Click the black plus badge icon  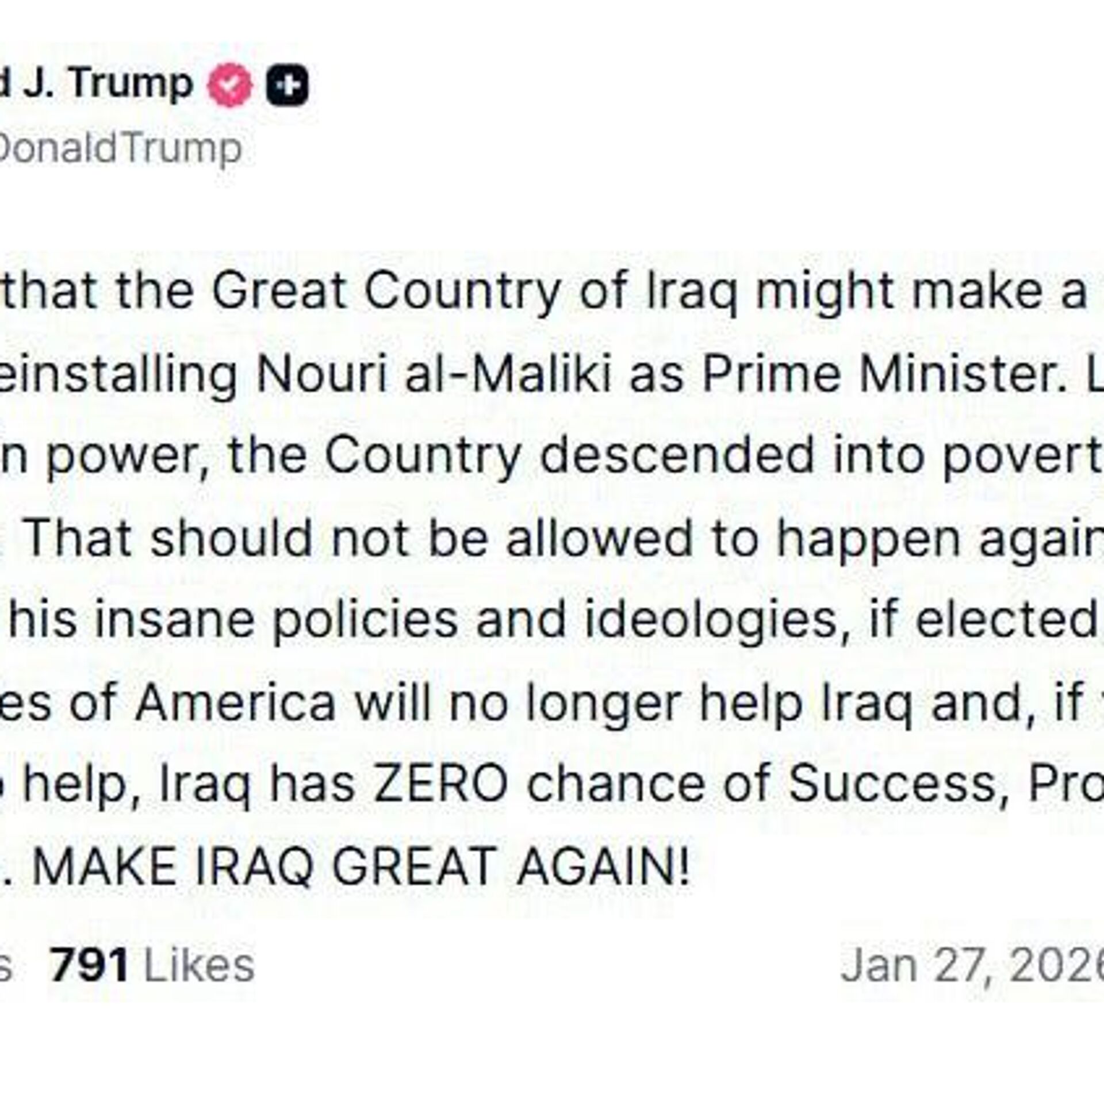pyautogui.click(x=287, y=86)
